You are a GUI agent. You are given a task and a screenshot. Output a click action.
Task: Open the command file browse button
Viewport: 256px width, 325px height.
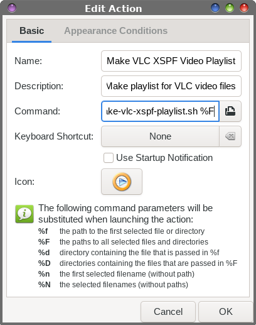230,111
